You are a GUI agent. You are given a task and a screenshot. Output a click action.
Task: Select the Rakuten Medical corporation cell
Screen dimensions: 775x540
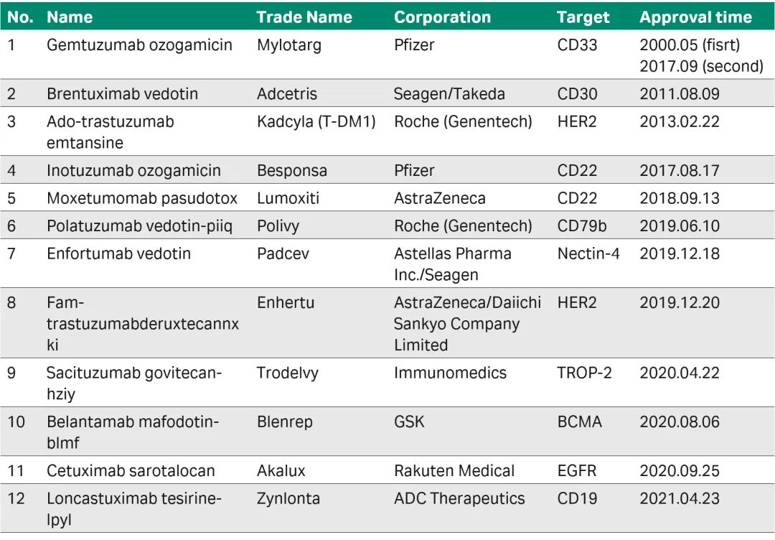pos(454,471)
